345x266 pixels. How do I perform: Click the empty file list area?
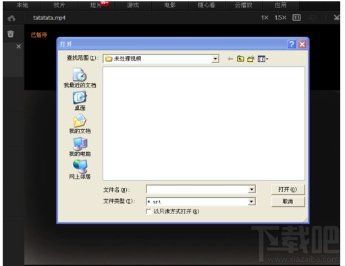[204, 123]
